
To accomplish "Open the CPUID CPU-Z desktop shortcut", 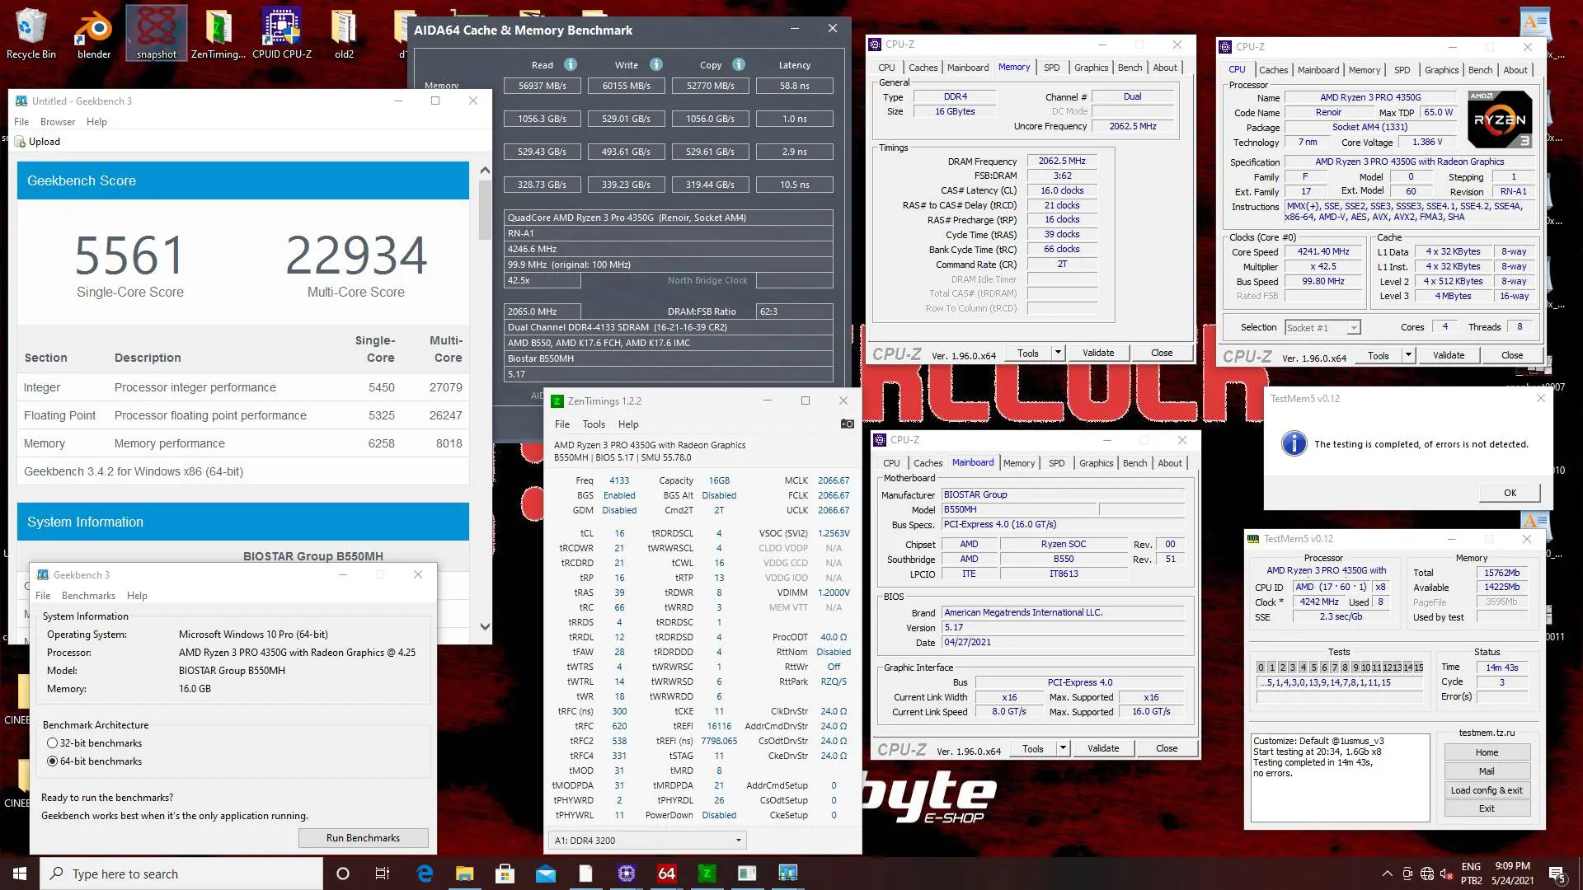I will 282,33.
